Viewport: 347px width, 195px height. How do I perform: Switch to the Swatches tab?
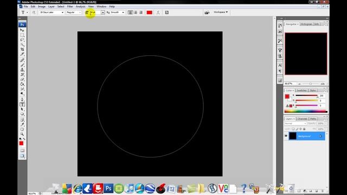[x=301, y=90]
